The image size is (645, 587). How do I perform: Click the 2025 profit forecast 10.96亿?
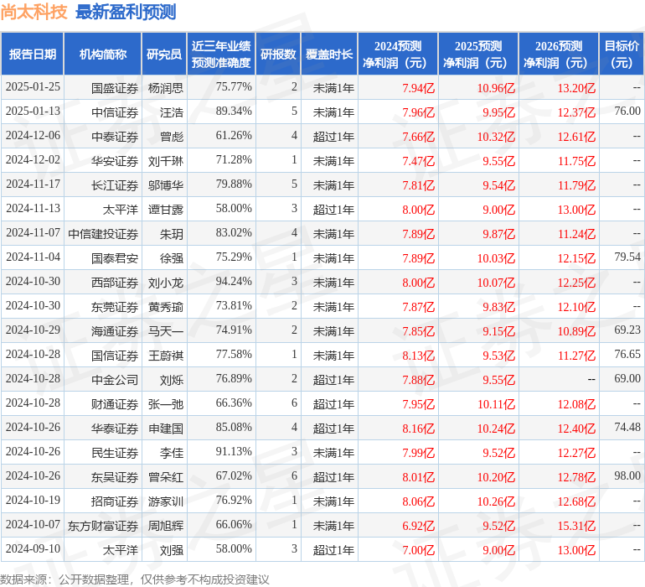click(x=496, y=88)
